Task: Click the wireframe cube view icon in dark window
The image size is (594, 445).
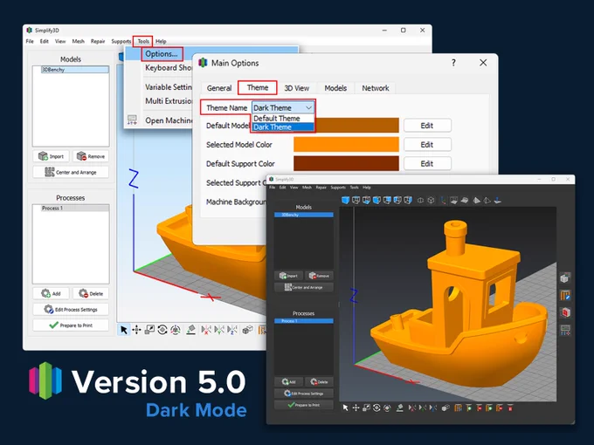Action: coord(431,200)
